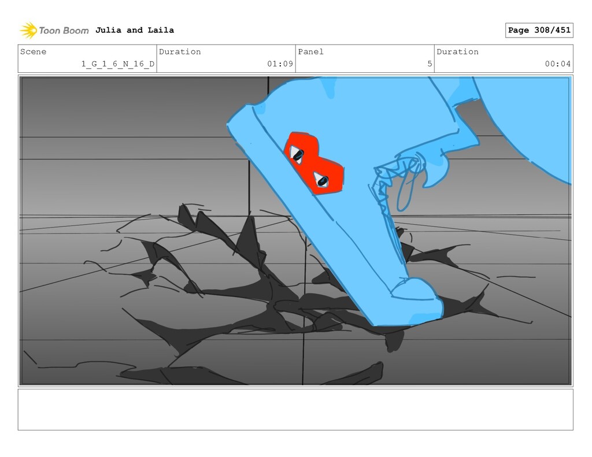Select the 'Panel' header label

(x=310, y=51)
